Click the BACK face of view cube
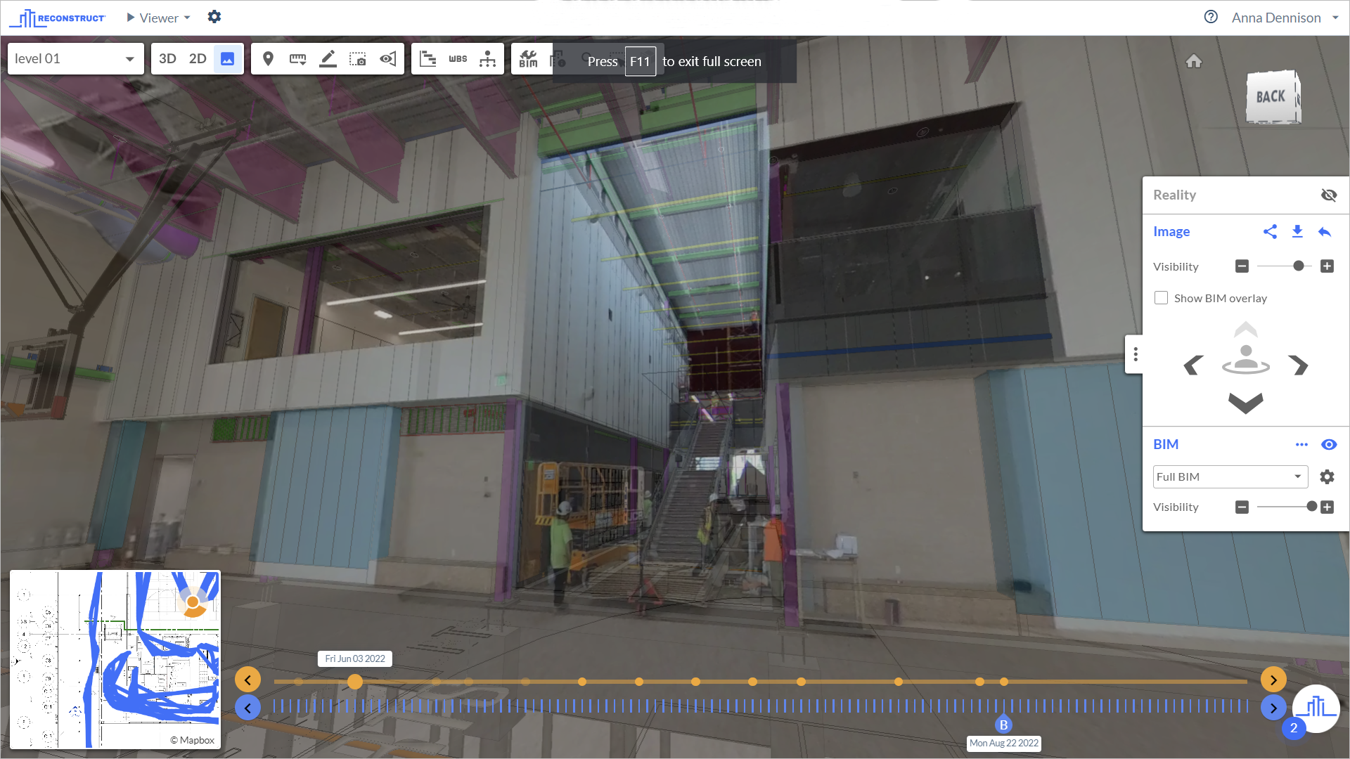This screenshot has height=759, width=1350. click(x=1271, y=97)
